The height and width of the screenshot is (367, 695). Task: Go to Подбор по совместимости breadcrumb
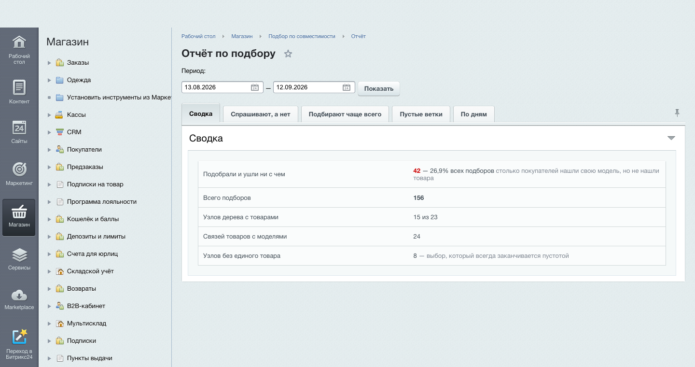302,36
